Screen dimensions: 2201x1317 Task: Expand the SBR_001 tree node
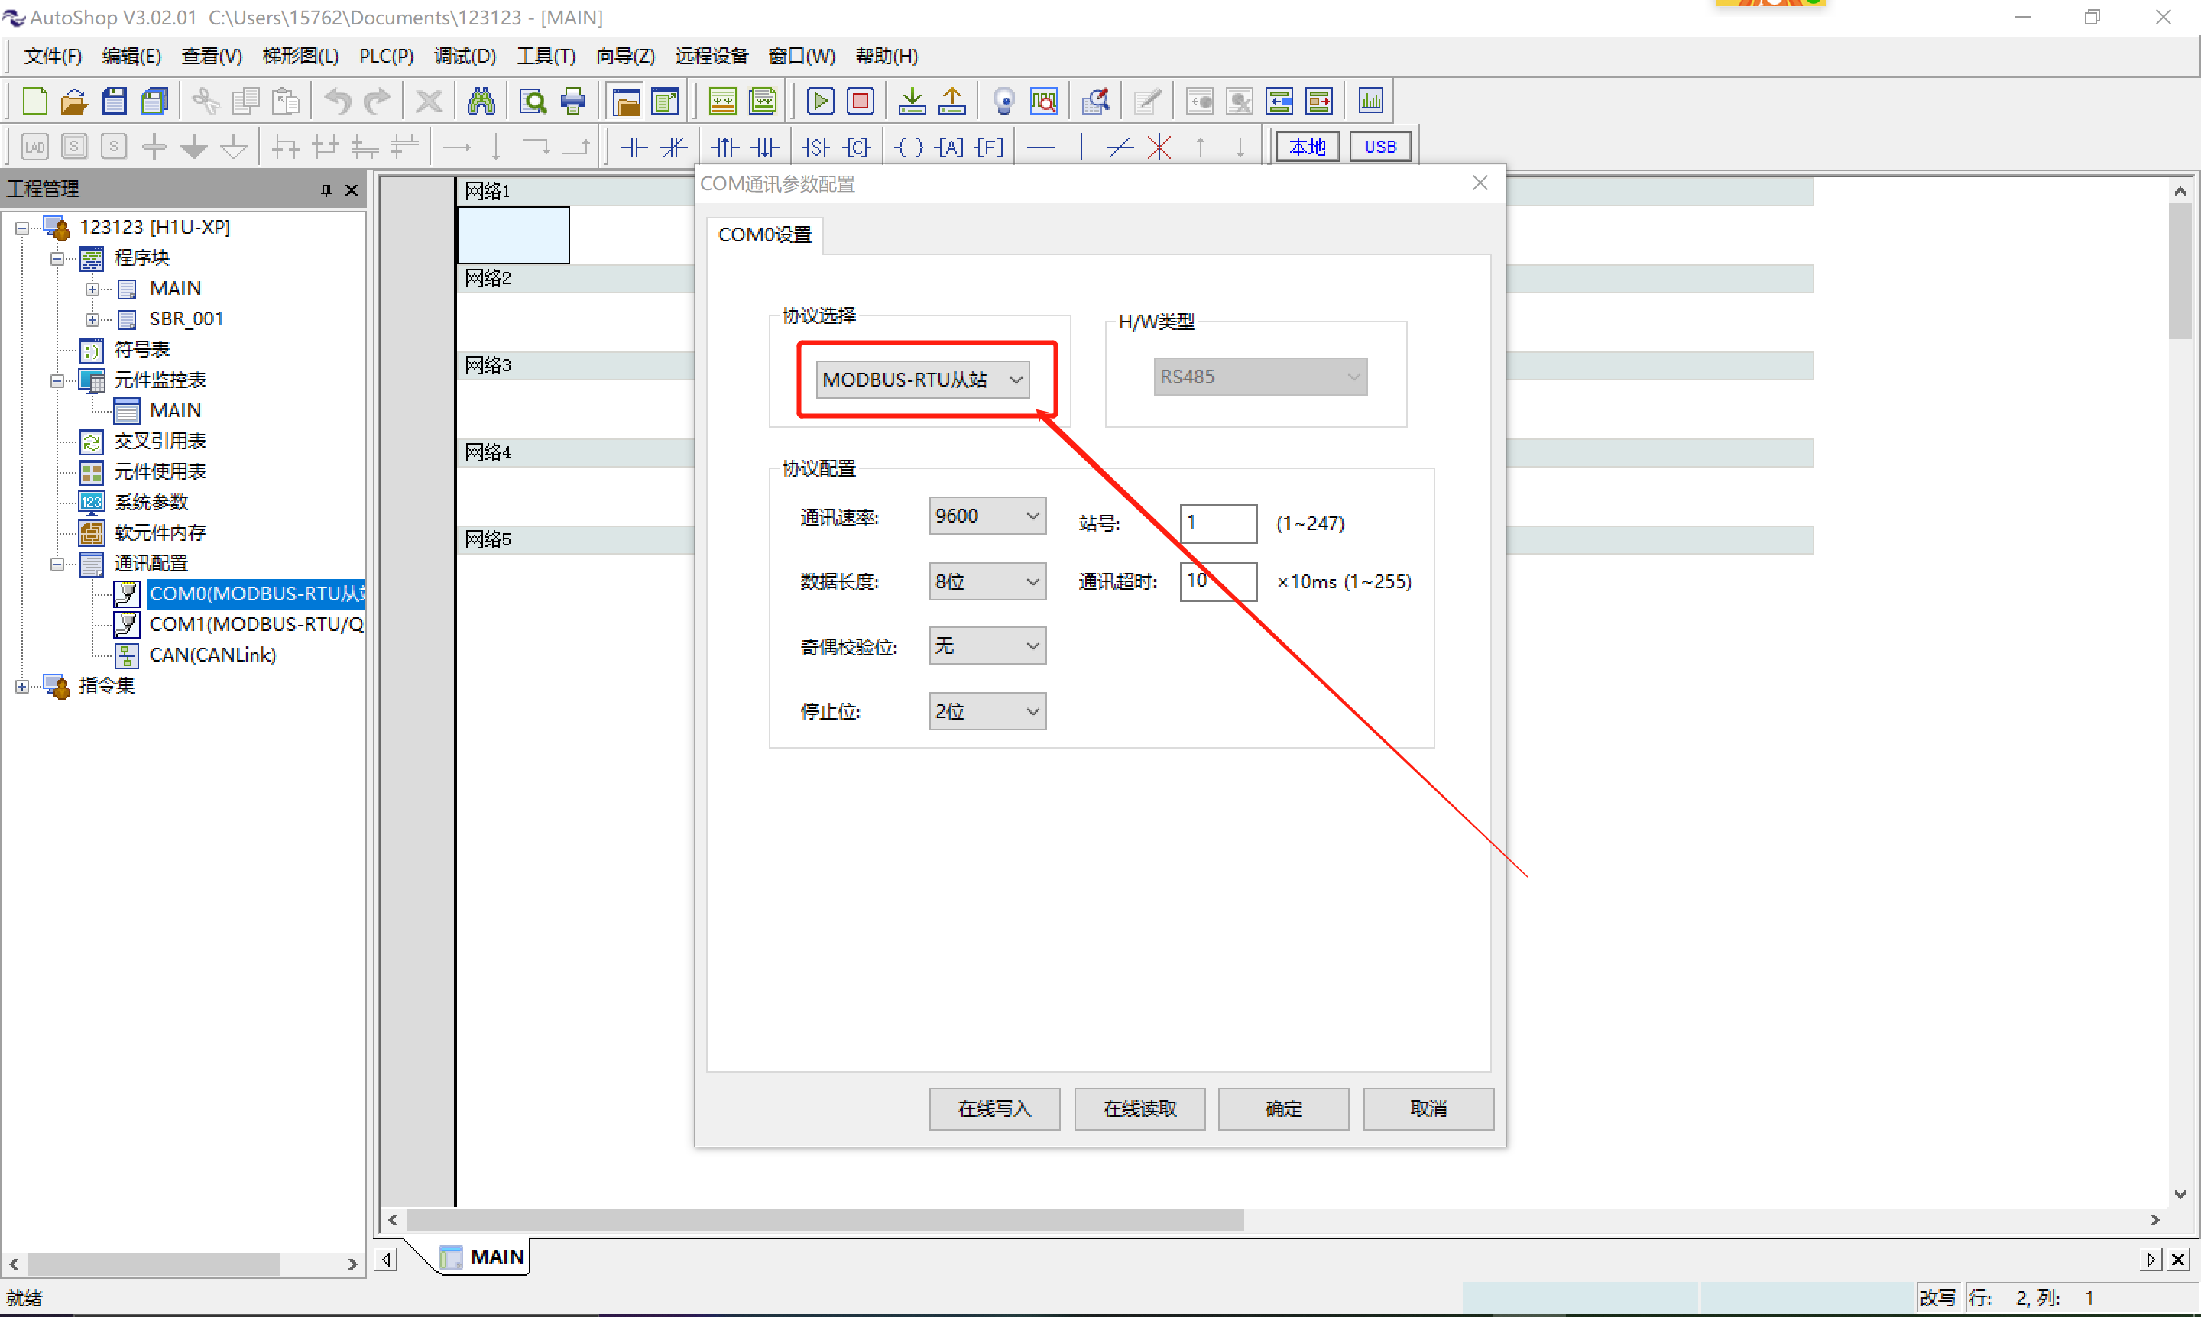[x=92, y=319]
